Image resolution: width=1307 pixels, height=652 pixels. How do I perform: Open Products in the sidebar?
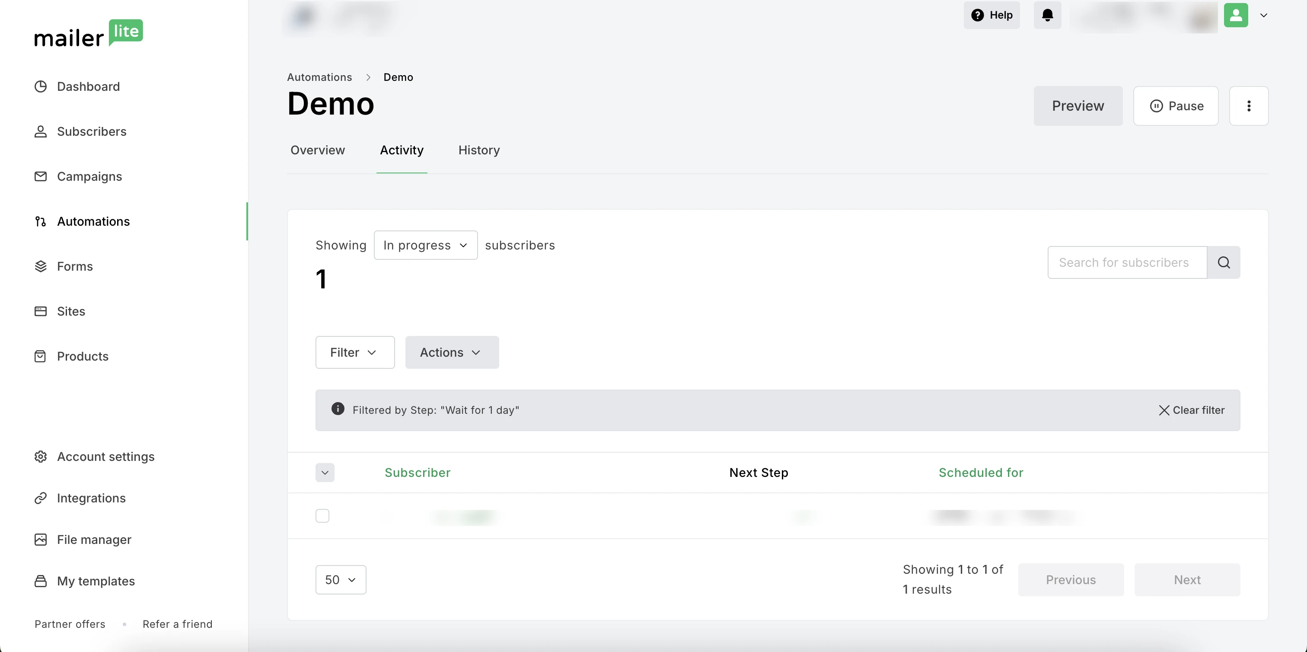[x=83, y=356]
